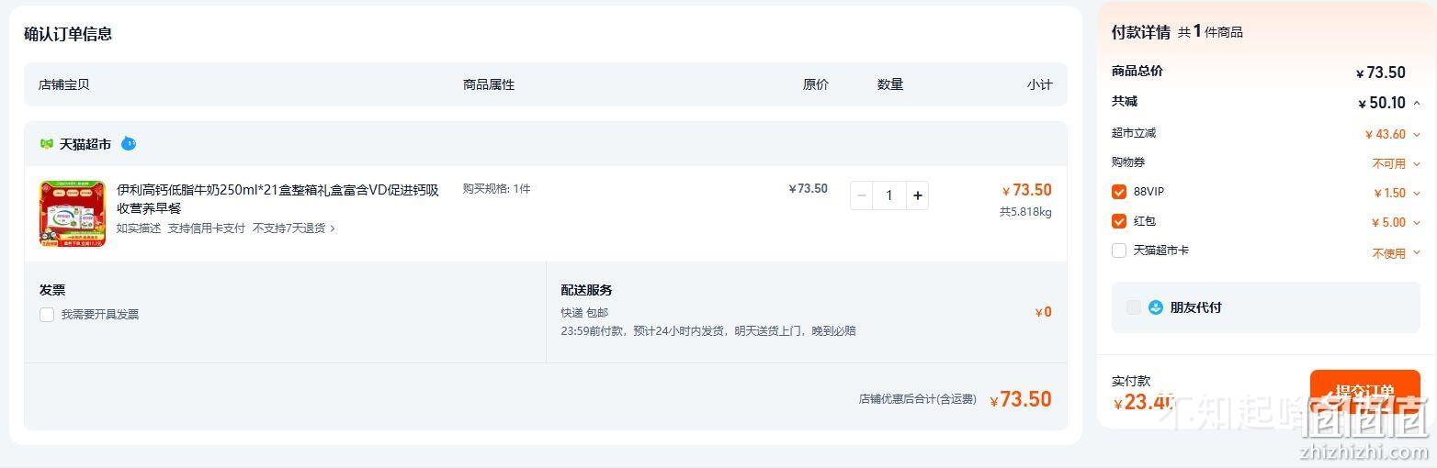The width and height of the screenshot is (1437, 468).
Task: Click the 如实描述 service label
Action: click(x=139, y=228)
